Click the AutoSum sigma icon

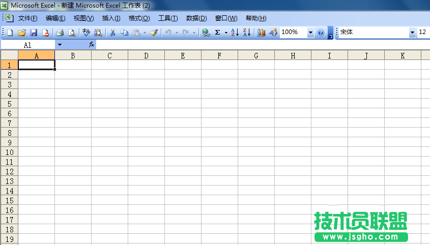[x=217, y=33]
